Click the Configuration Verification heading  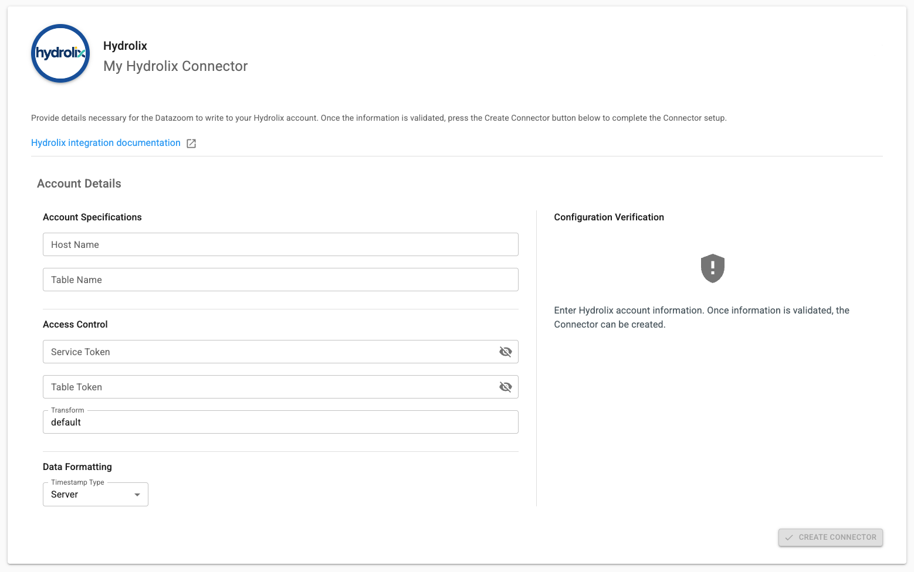pyautogui.click(x=609, y=217)
